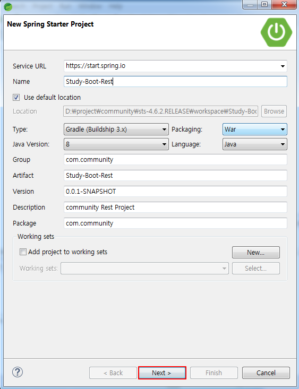Click the Select... working sets button
The image size is (299, 389).
tap(256, 268)
